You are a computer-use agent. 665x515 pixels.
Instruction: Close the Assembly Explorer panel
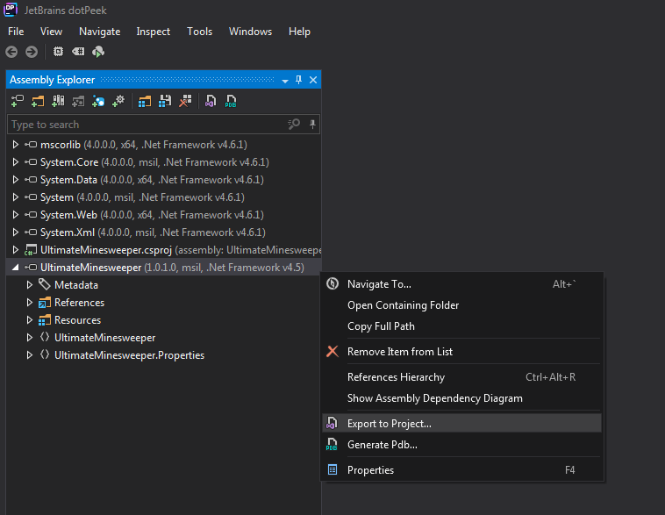[x=313, y=80]
